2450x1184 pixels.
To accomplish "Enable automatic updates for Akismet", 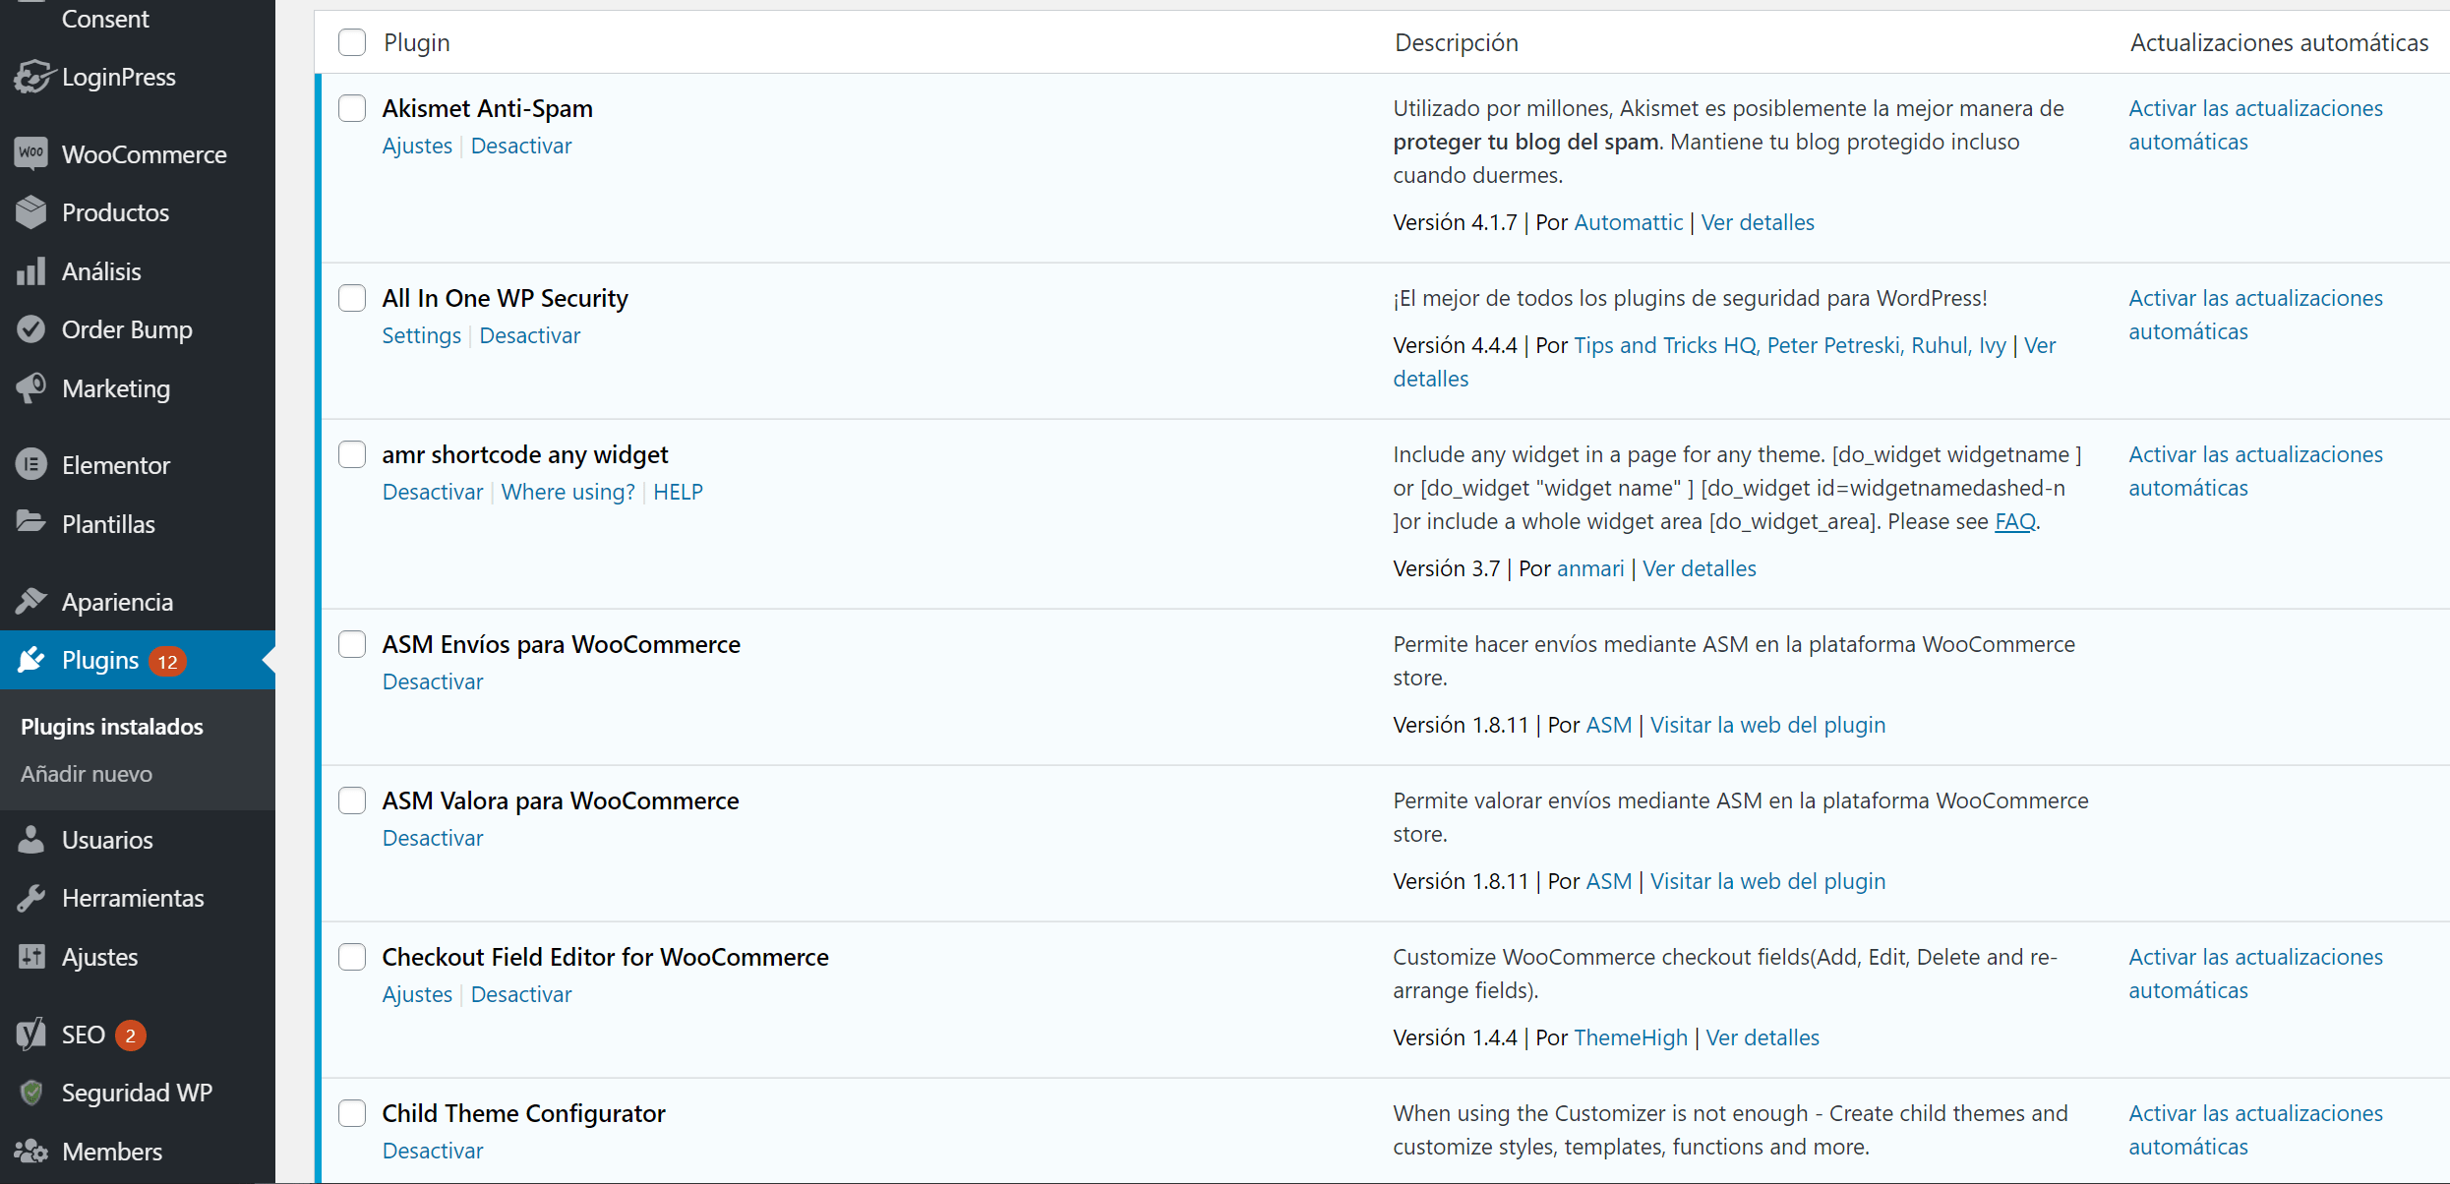I will click(x=2255, y=125).
